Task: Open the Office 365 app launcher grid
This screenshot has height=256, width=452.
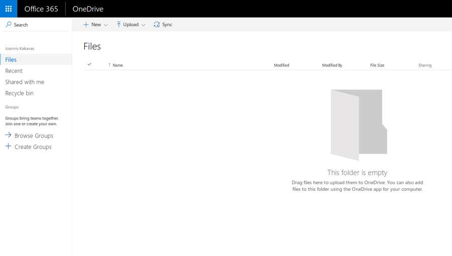Action: pyautogui.click(x=9, y=9)
